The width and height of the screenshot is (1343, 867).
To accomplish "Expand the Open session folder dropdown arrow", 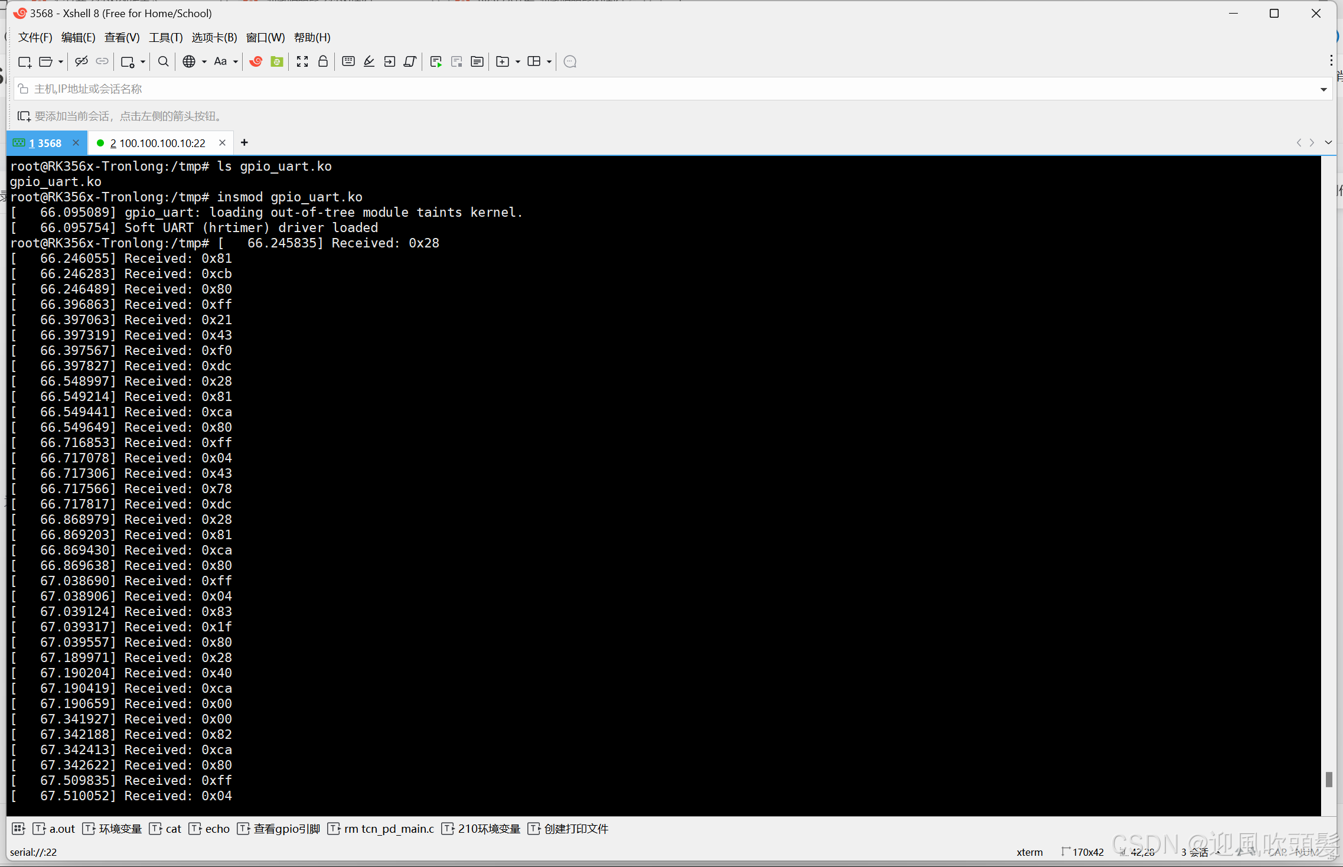I will 61,61.
